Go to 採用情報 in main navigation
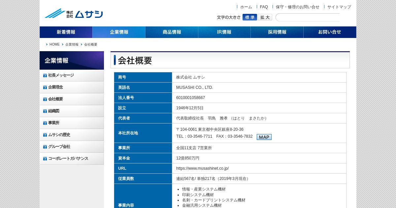Image resolution: width=396 pixels, height=208 pixels. (x=277, y=32)
